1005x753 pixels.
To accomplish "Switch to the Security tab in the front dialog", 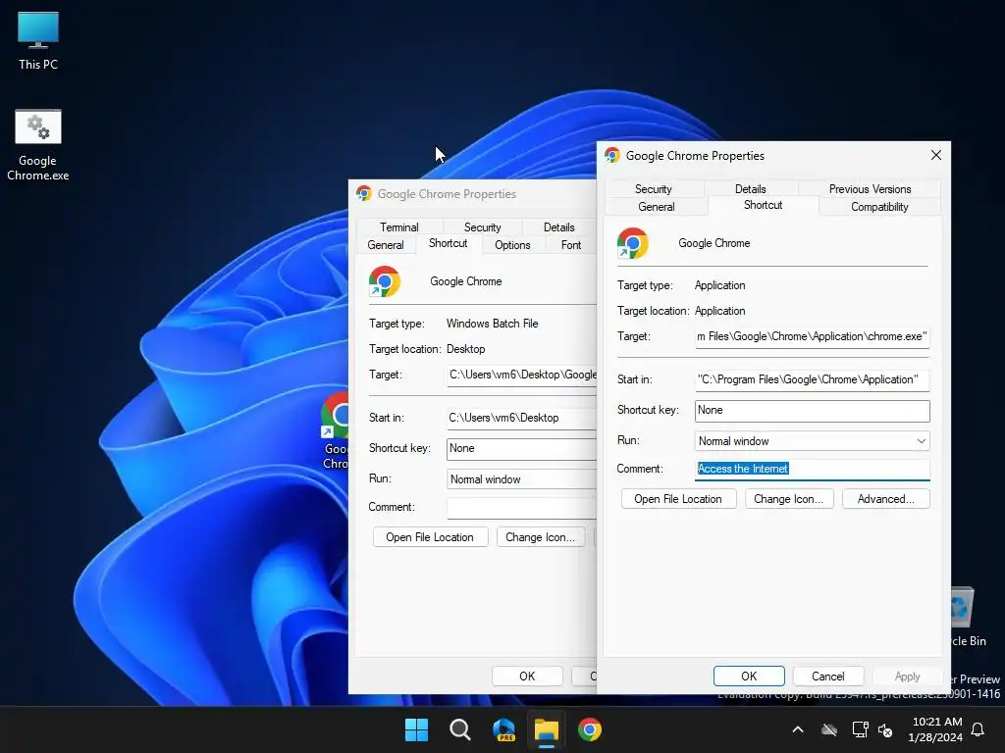I will point(653,189).
